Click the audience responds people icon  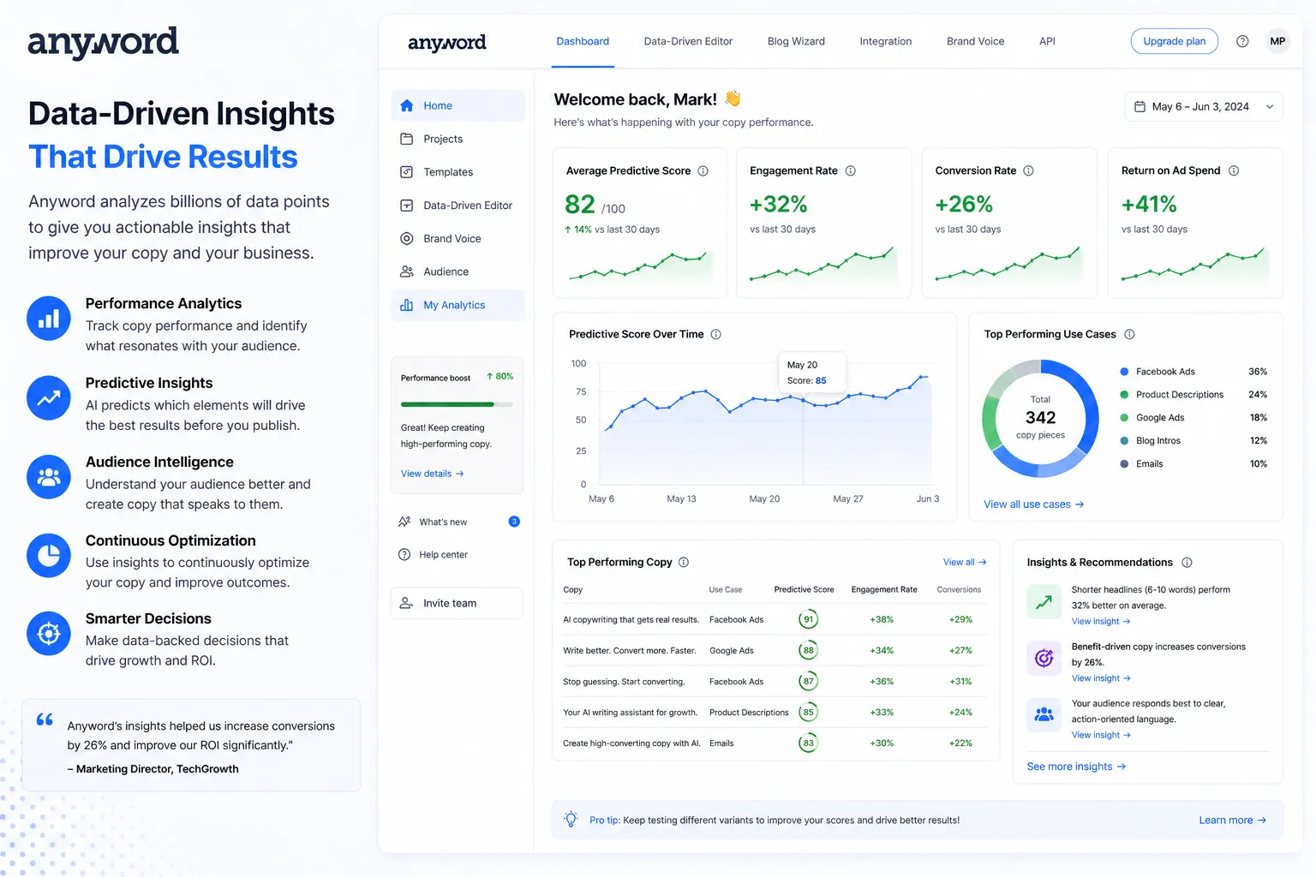pyautogui.click(x=1044, y=714)
